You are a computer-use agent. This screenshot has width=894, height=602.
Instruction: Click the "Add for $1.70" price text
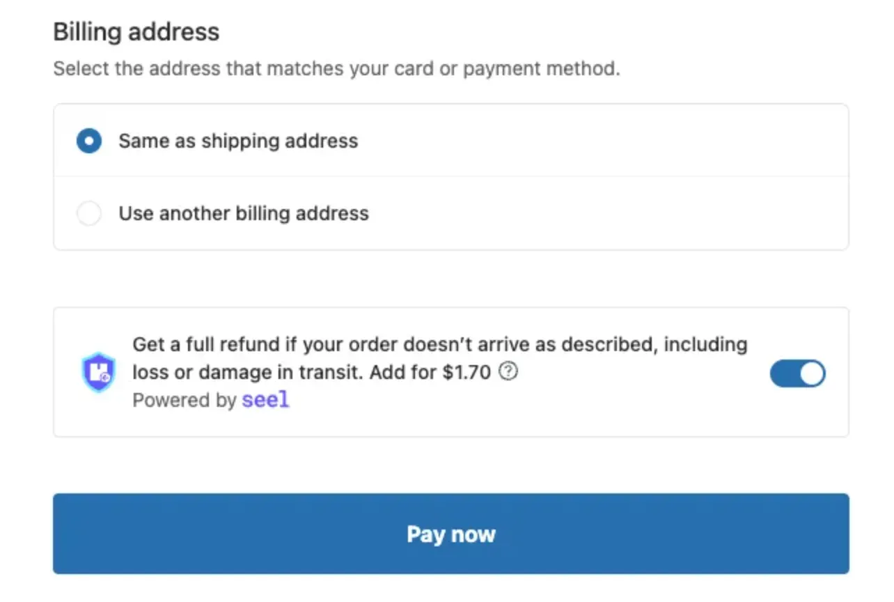tap(430, 372)
